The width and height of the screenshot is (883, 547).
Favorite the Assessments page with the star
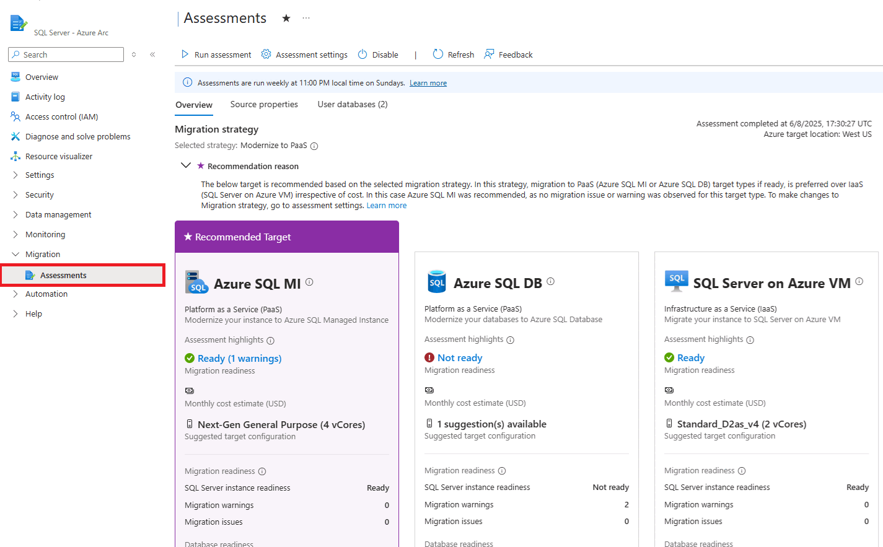tap(286, 18)
